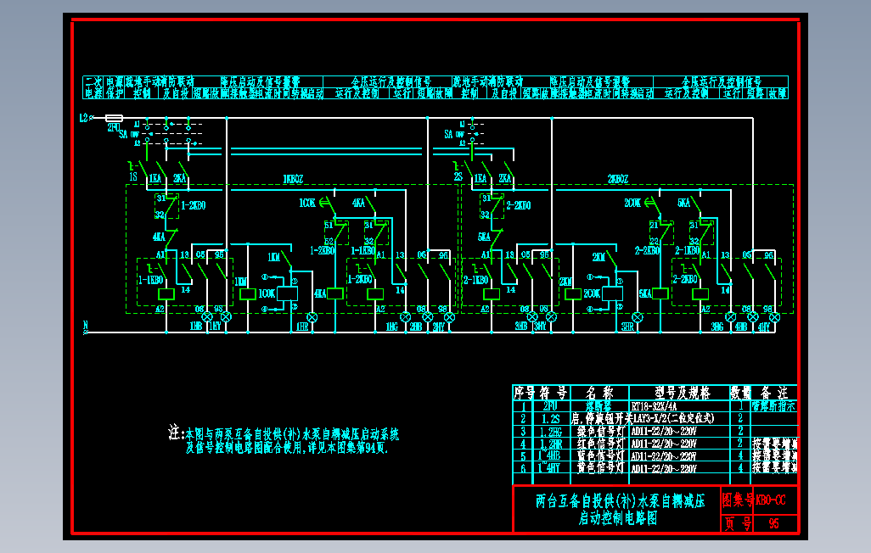
Task: Click the 2FU fuse symbol
Action: tap(114, 118)
